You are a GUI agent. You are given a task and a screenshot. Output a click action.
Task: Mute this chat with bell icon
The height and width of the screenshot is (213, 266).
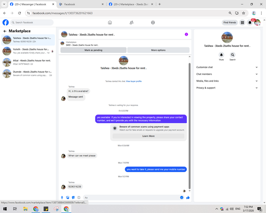pos(221,55)
